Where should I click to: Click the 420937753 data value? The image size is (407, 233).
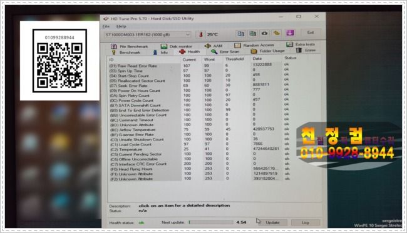(263, 129)
